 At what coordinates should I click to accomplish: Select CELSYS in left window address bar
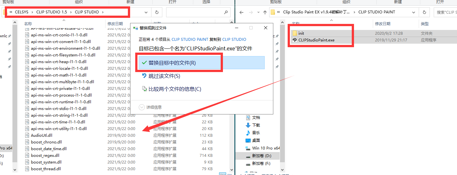pos(22,12)
